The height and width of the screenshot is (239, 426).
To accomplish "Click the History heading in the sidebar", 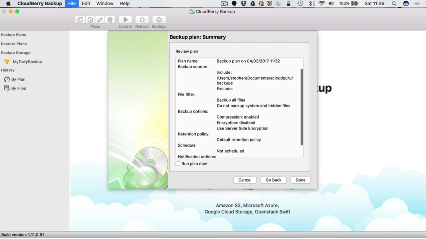I will tap(8, 70).
